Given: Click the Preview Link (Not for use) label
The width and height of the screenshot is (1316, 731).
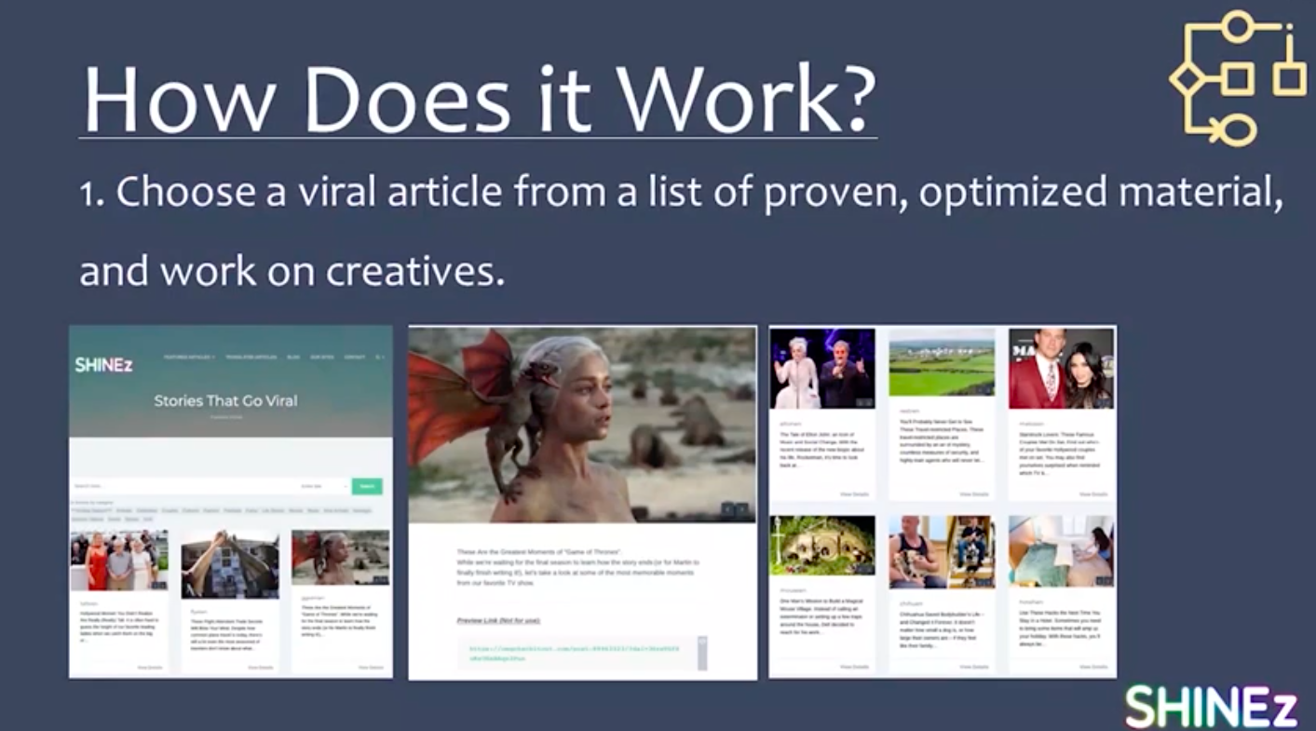Looking at the screenshot, I should tap(498, 620).
